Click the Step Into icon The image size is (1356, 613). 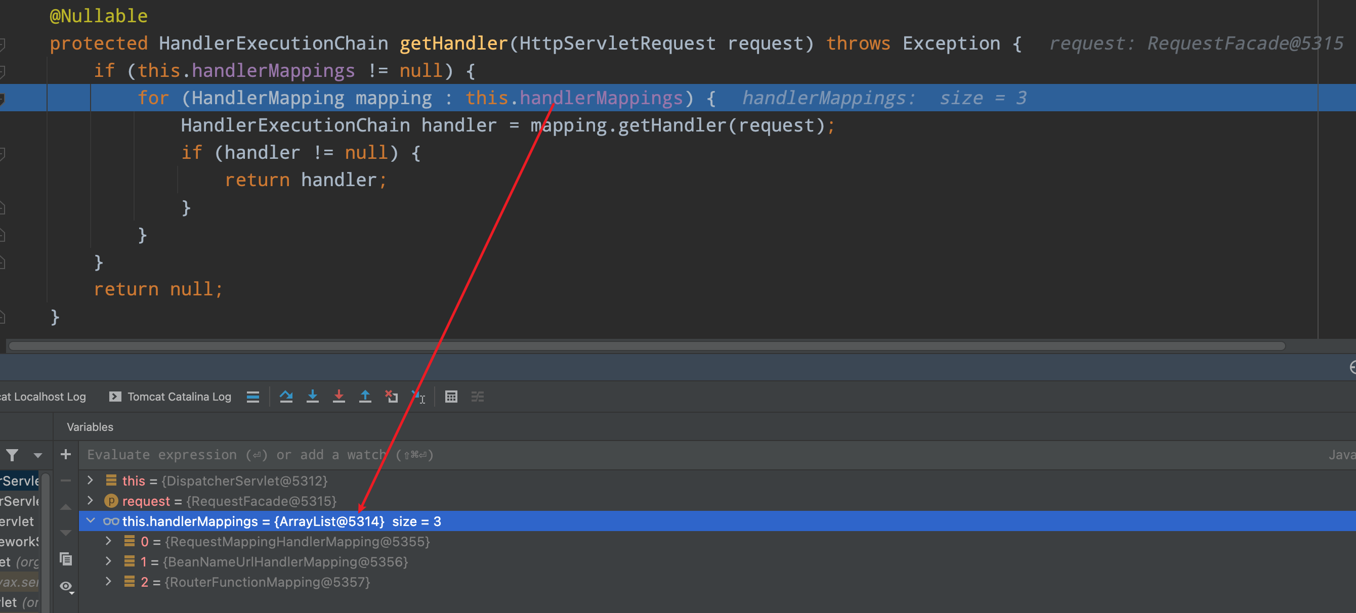point(313,396)
